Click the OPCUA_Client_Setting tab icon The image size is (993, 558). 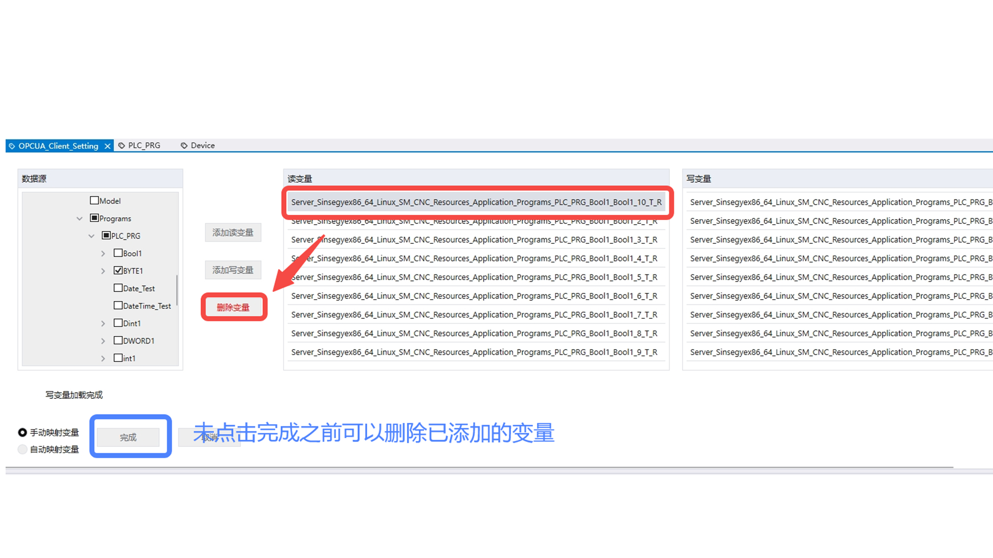(x=12, y=146)
